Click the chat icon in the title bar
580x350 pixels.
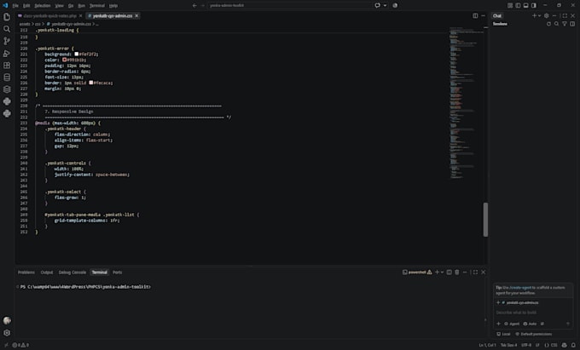pyautogui.click(x=377, y=6)
